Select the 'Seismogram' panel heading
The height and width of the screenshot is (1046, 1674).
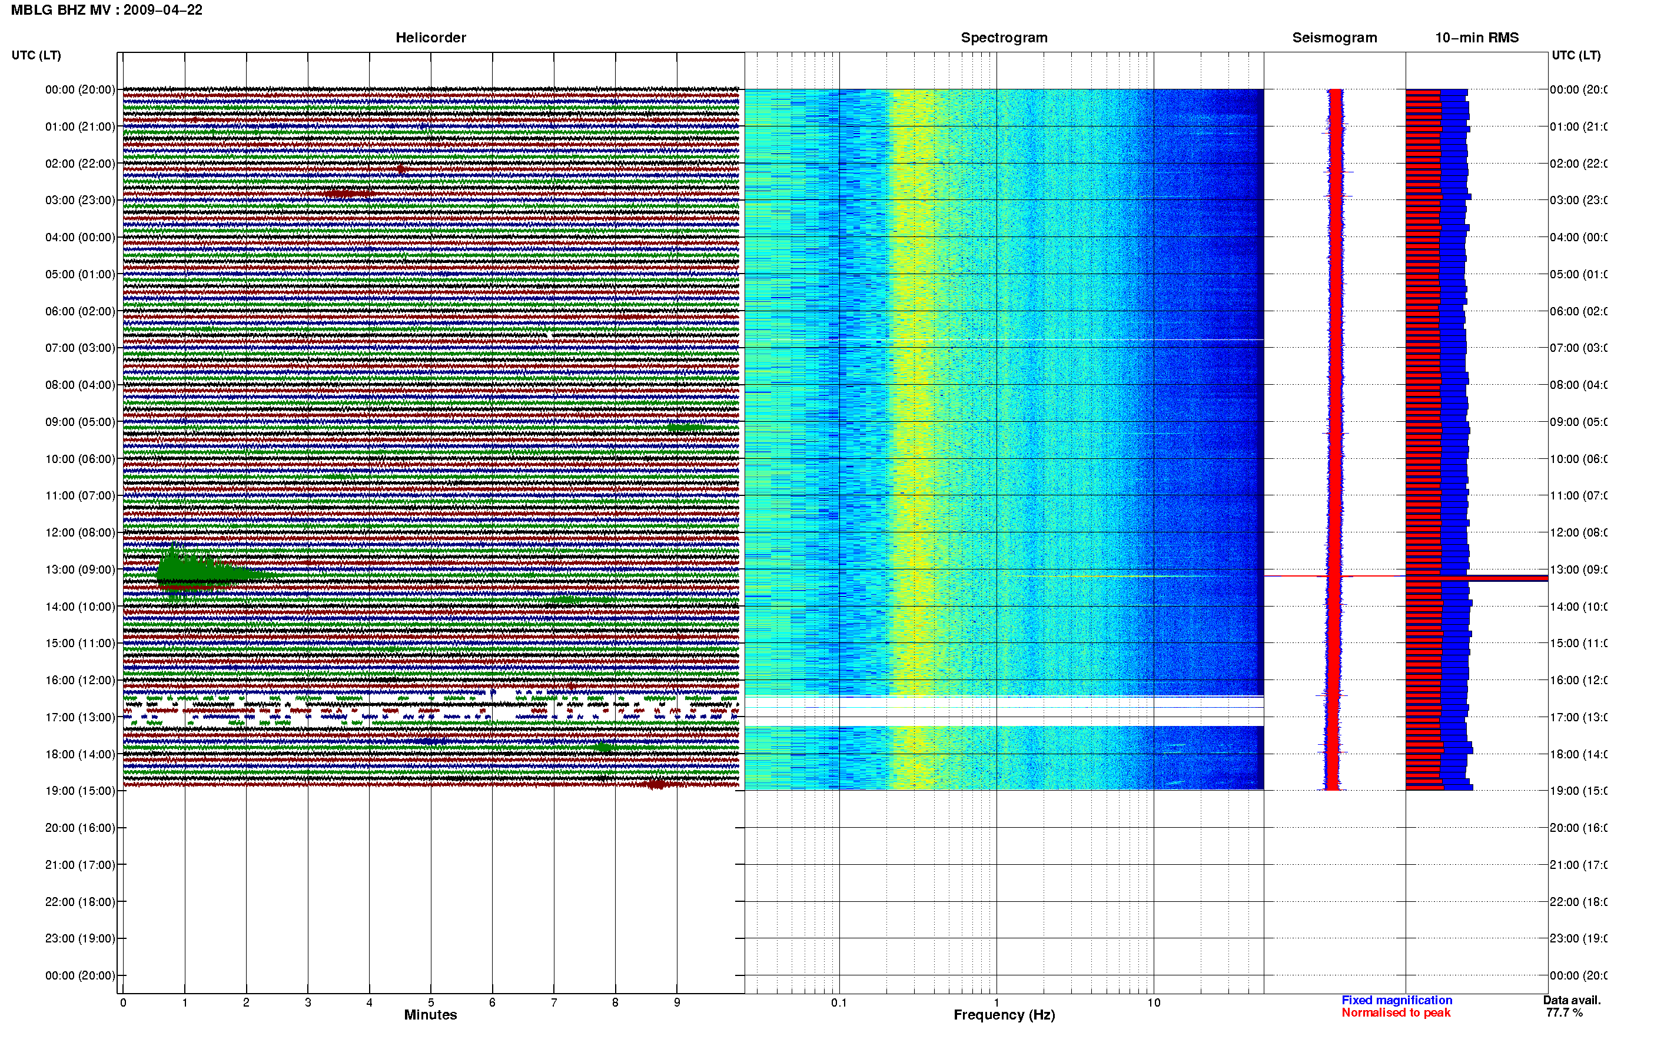1334,38
